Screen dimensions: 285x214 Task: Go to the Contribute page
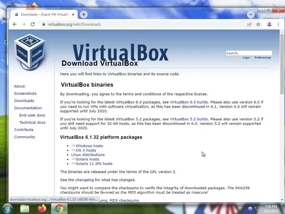coord(24,130)
